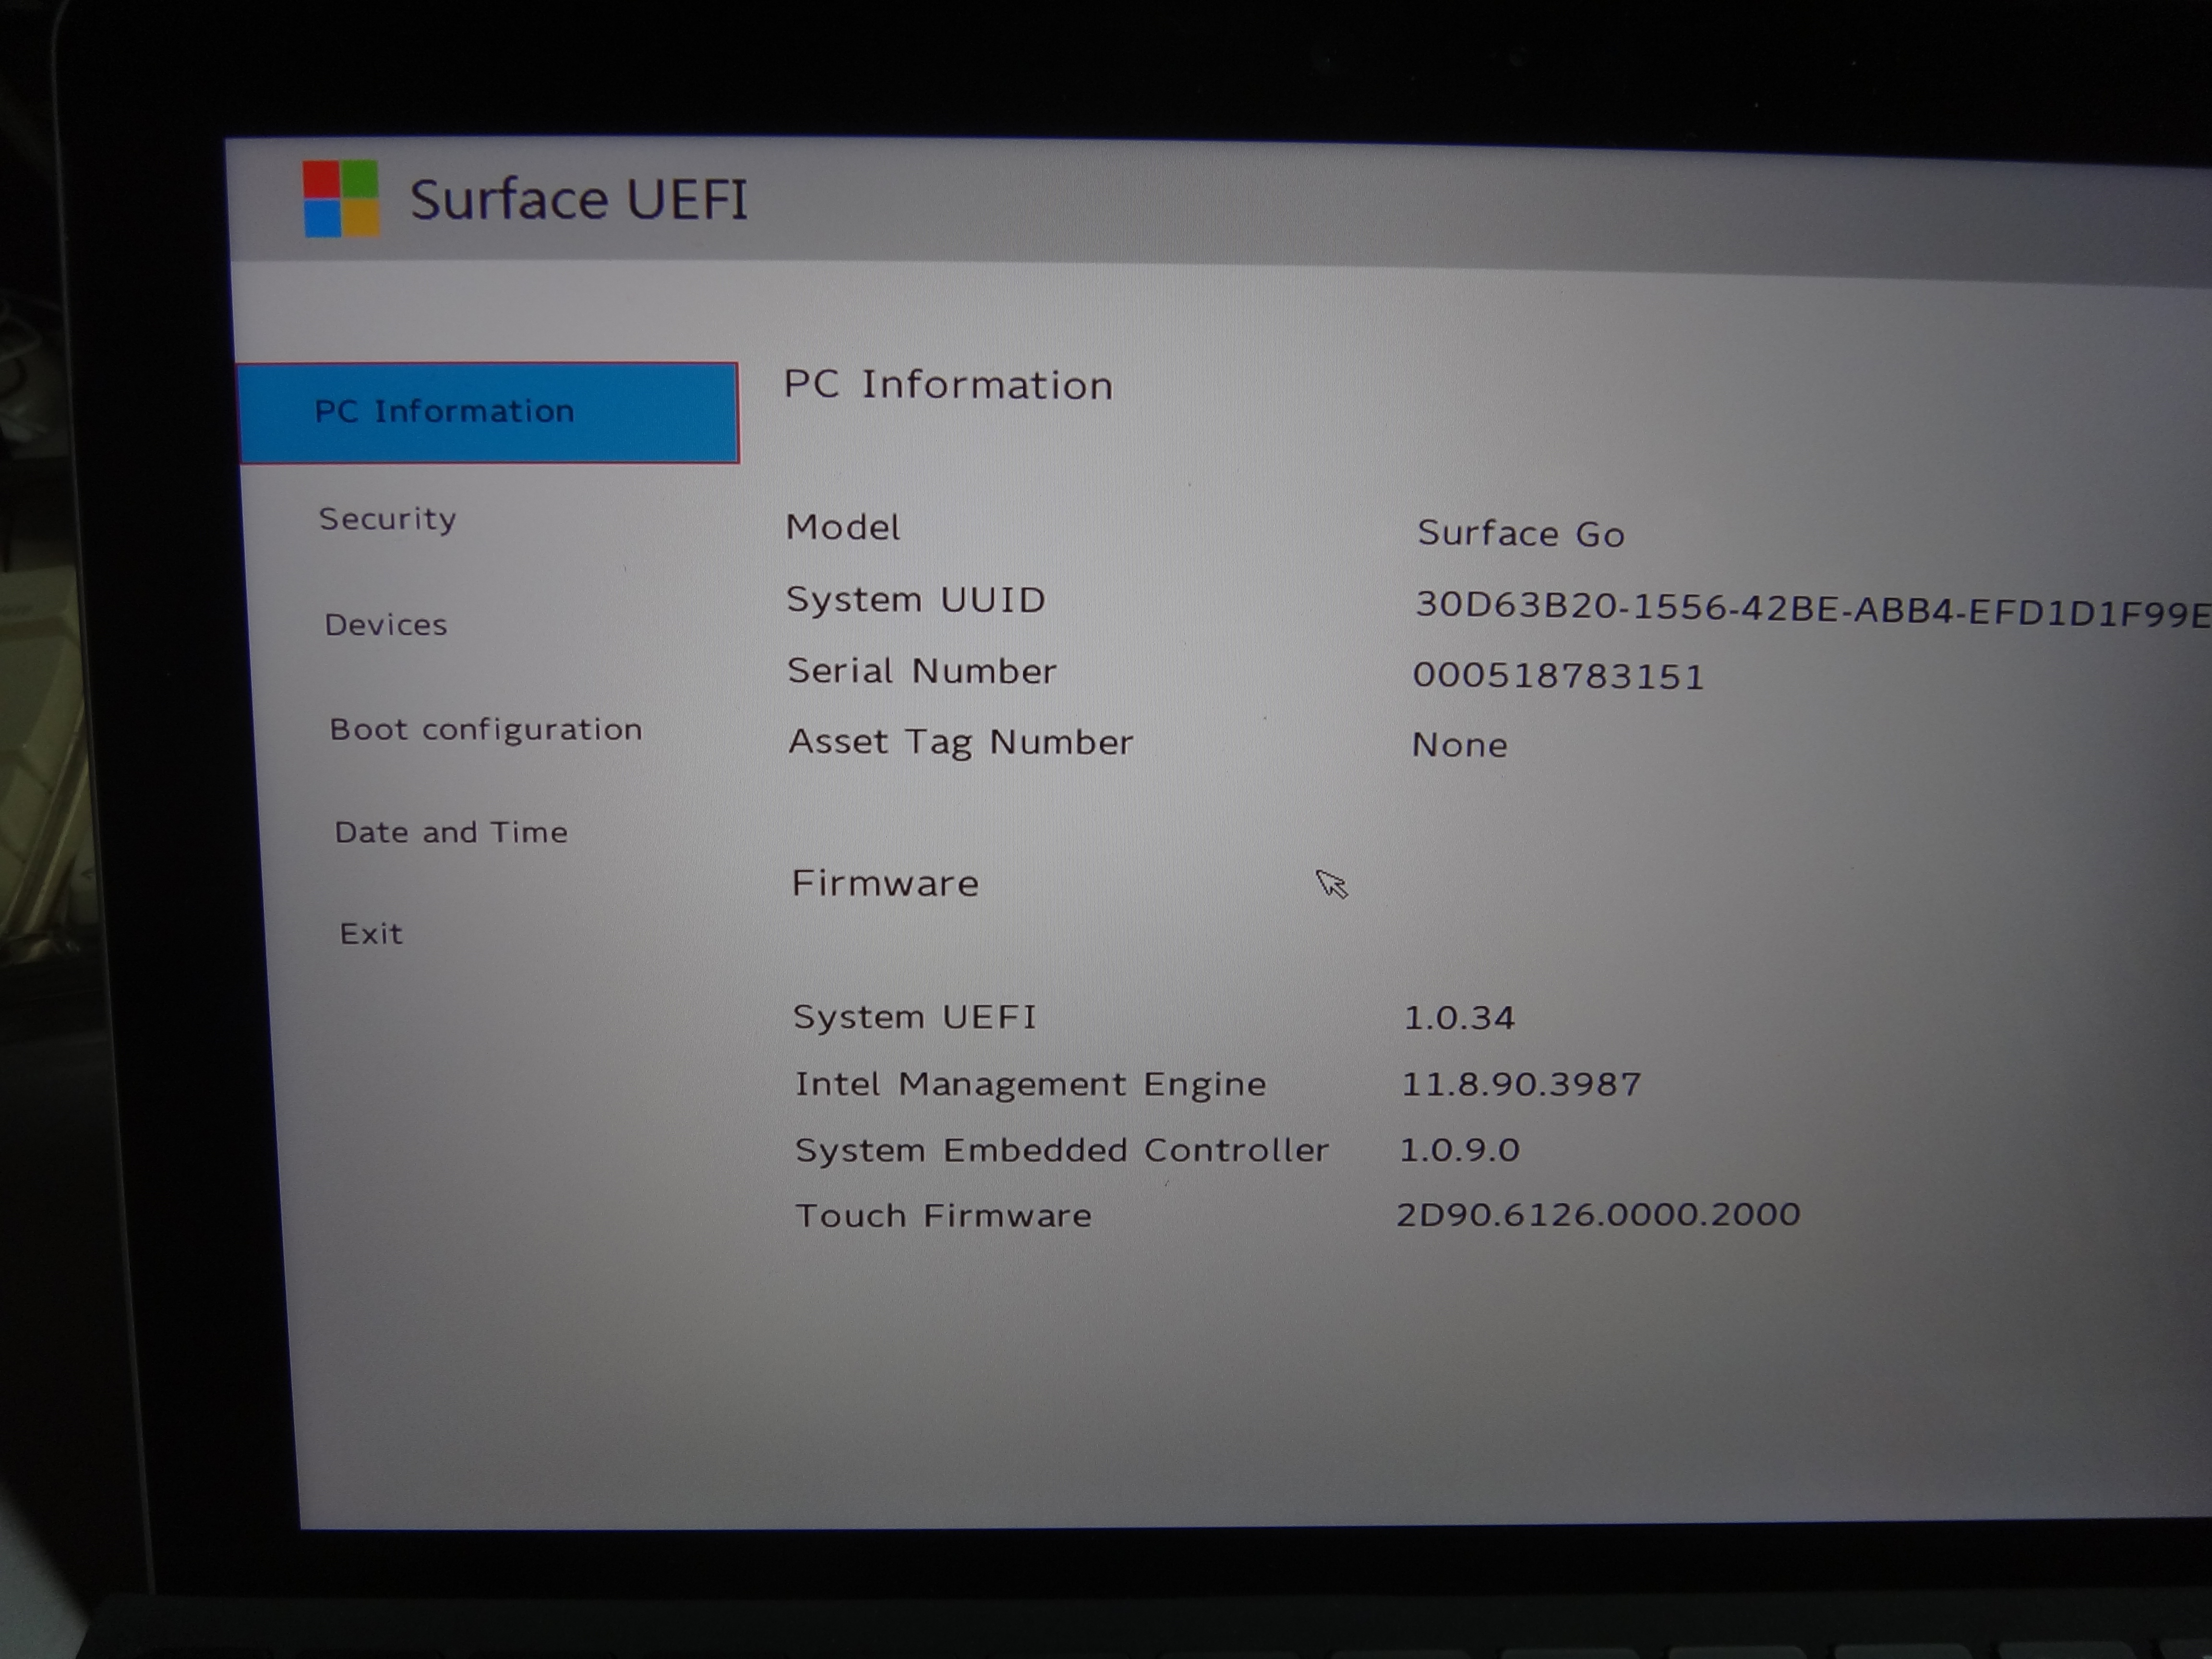Go to the Devices section
This screenshot has height=1659, width=2212.
(x=386, y=625)
